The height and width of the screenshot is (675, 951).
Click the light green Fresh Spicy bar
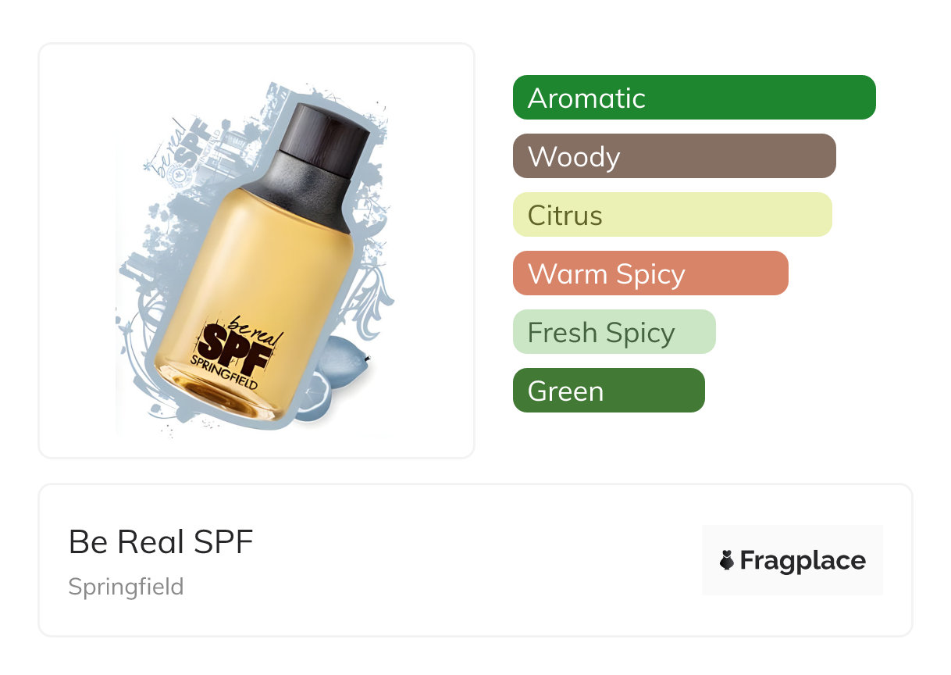tap(614, 332)
